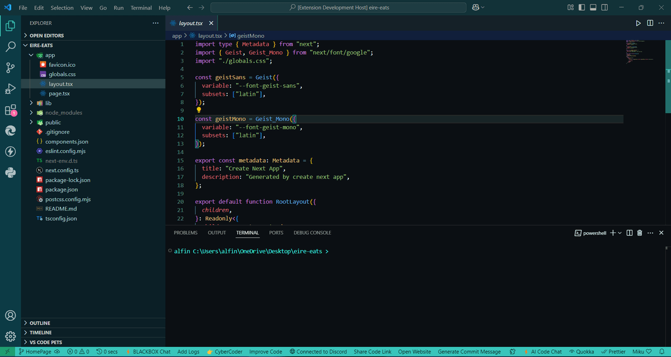
Task: Click BLACKBOX Chat in status bar
Action: pos(147,352)
